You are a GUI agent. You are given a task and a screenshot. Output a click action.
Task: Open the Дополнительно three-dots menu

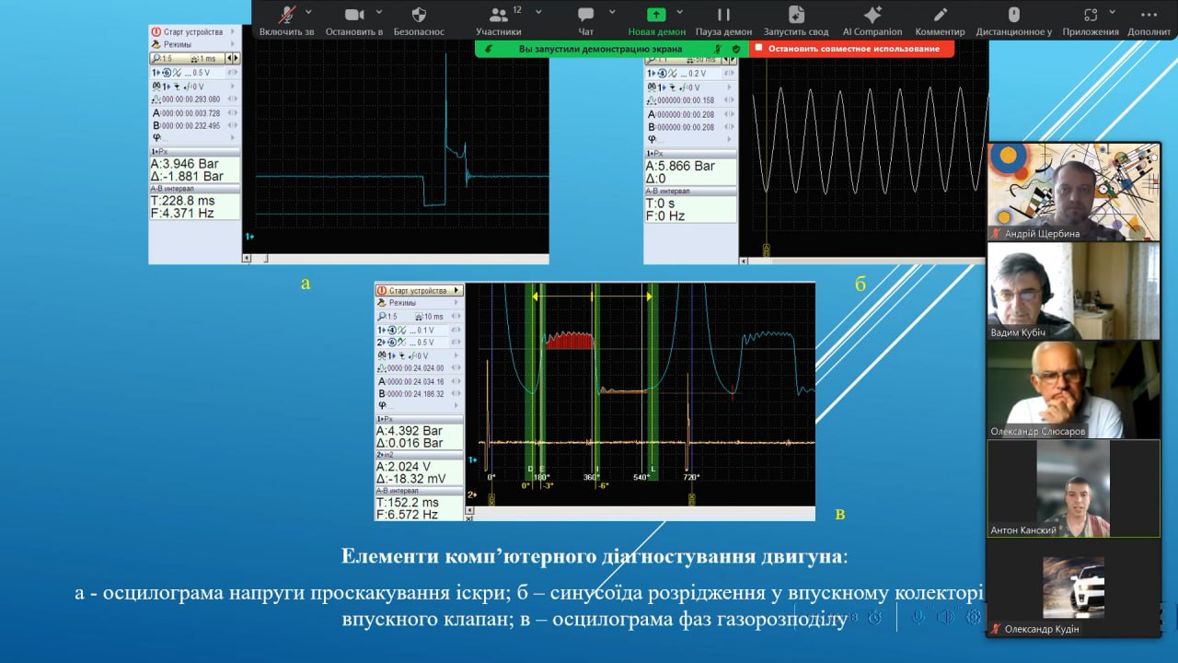click(1149, 16)
